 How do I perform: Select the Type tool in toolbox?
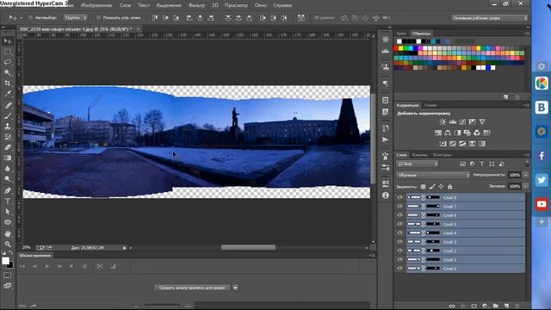[8, 201]
